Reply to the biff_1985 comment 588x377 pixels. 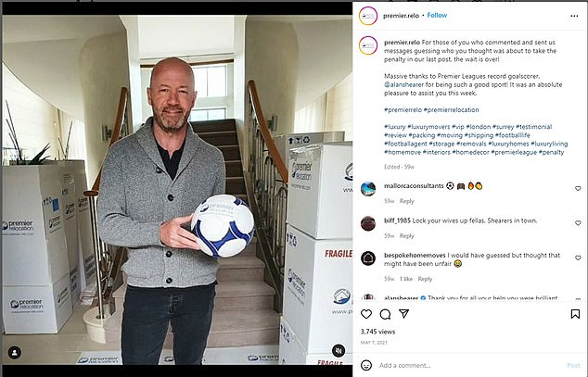pos(407,236)
